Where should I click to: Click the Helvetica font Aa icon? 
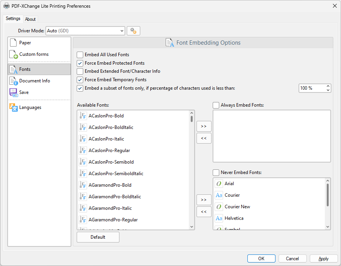pyautogui.click(x=219, y=218)
